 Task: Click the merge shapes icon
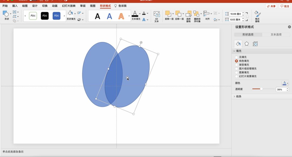(x=15, y=21)
